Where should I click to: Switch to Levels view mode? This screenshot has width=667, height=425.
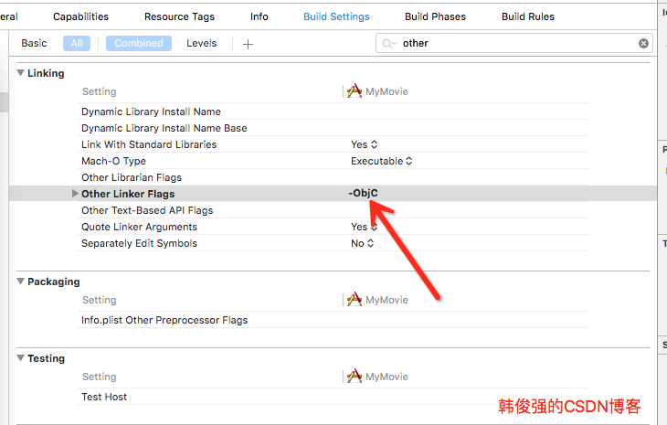pyautogui.click(x=202, y=43)
